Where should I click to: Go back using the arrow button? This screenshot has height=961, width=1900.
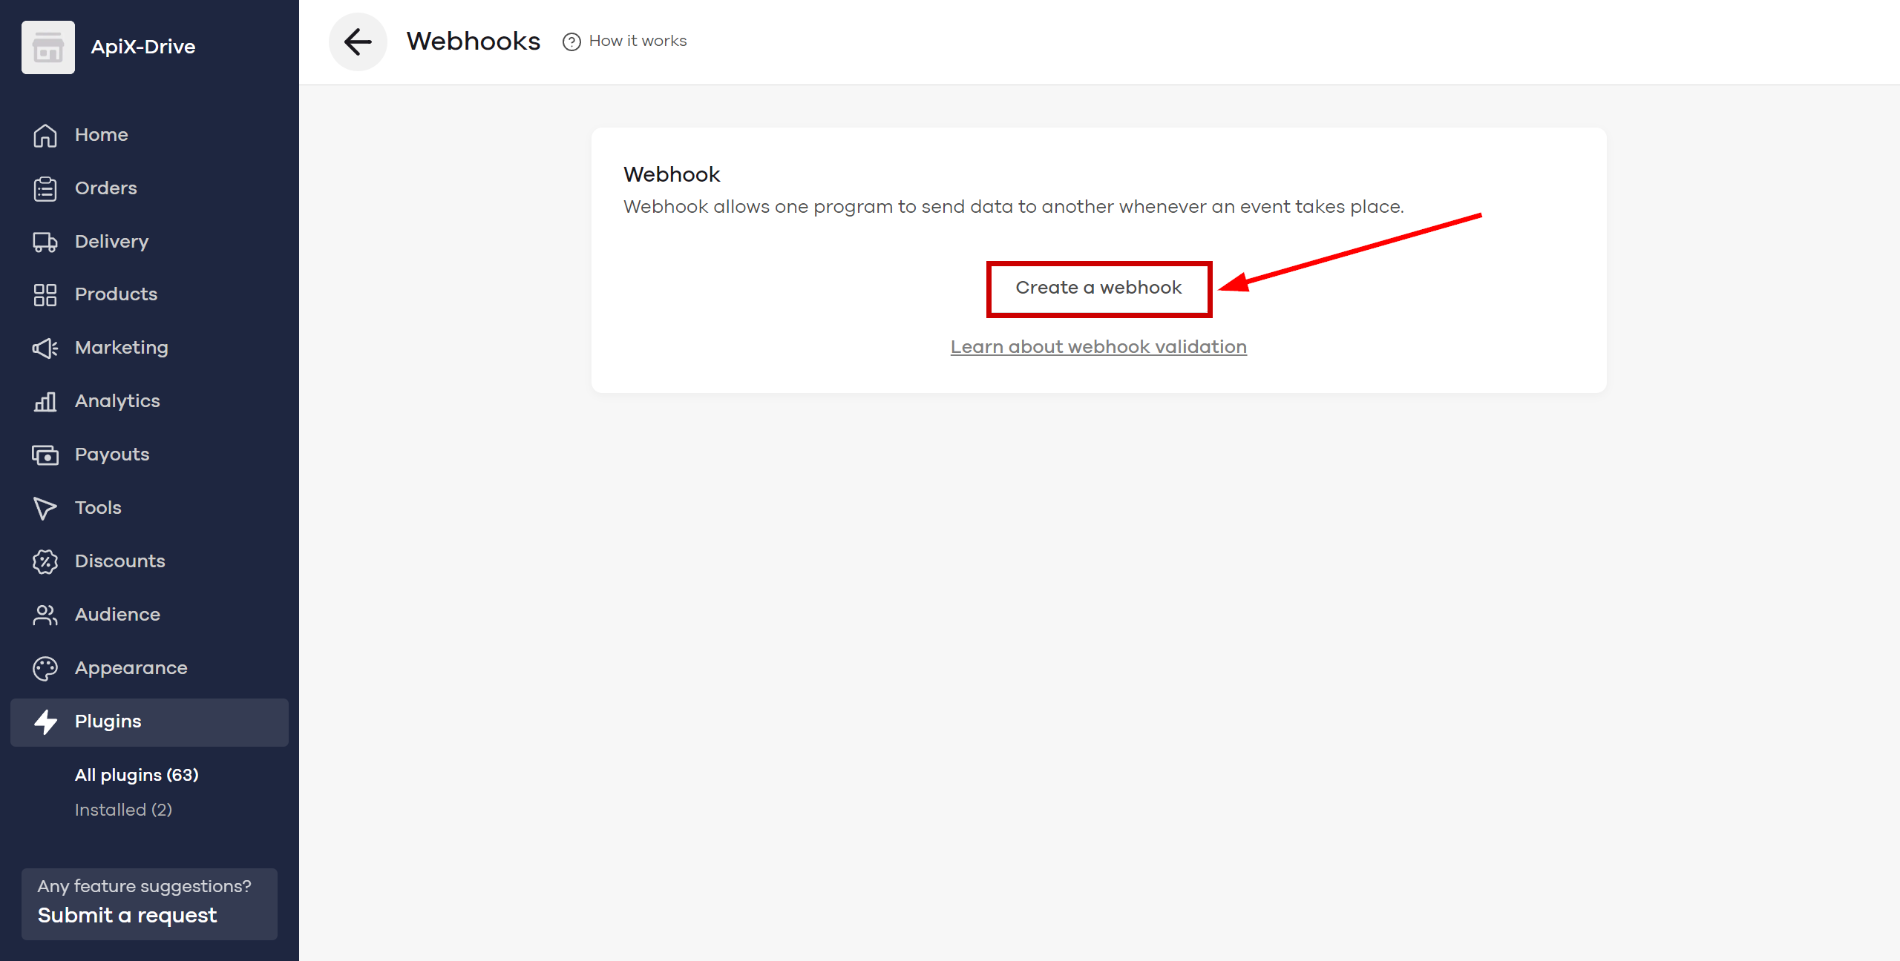point(358,42)
